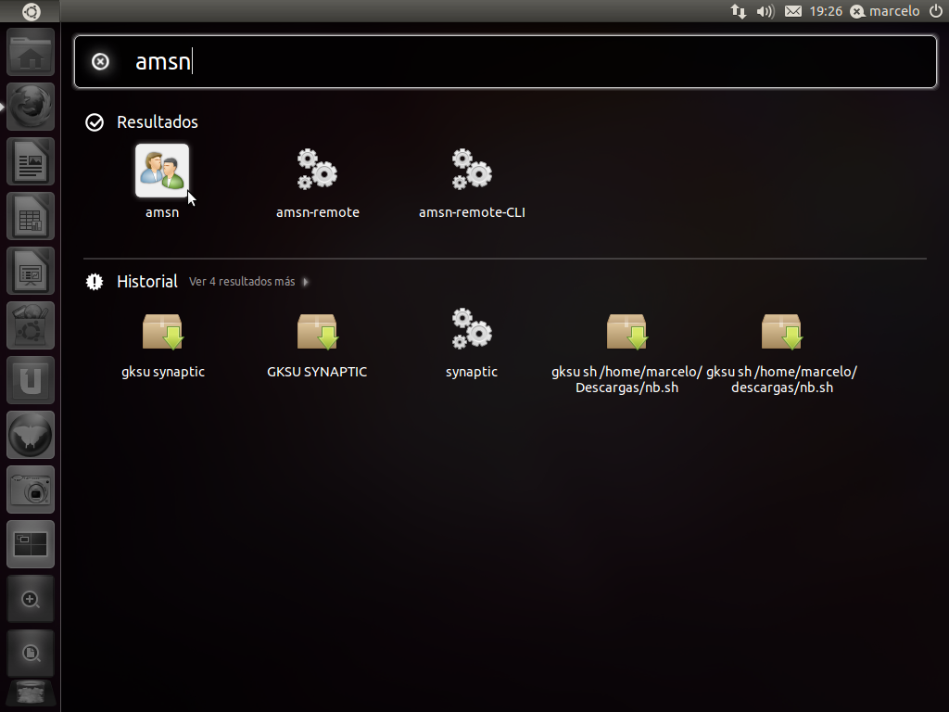Open the workspace switcher
The width and height of the screenshot is (949, 712).
32,544
